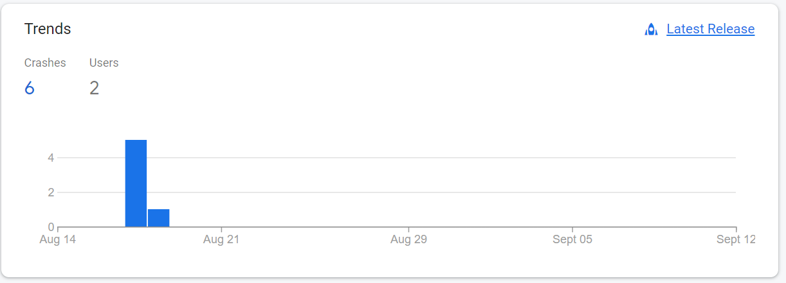Click the crashes count of 6
Viewport: 786px width, 283px height.
pyautogui.click(x=30, y=88)
